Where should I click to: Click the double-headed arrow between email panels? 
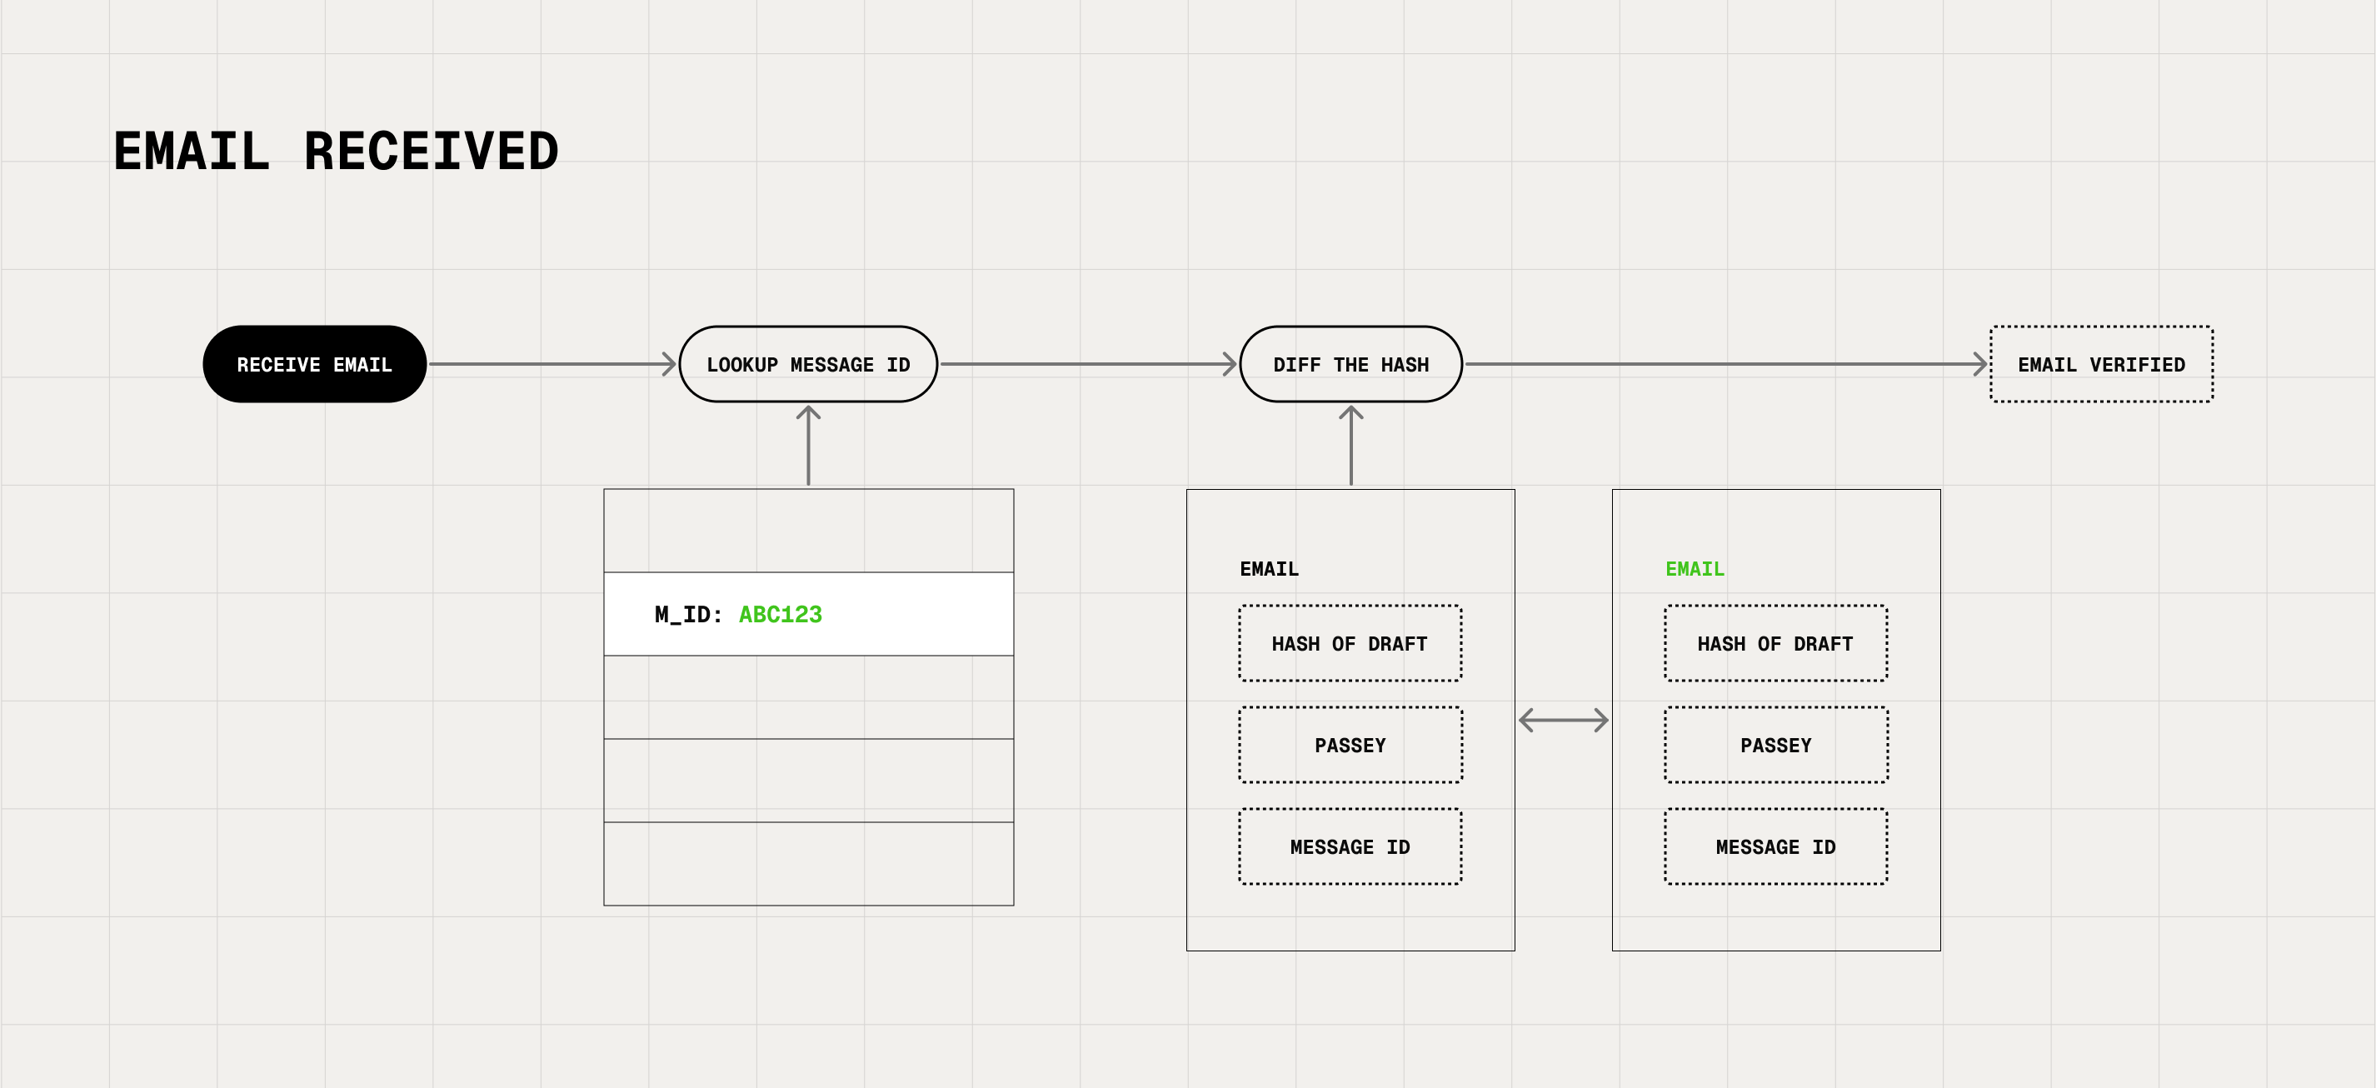pyautogui.click(x=1564, y=720)
